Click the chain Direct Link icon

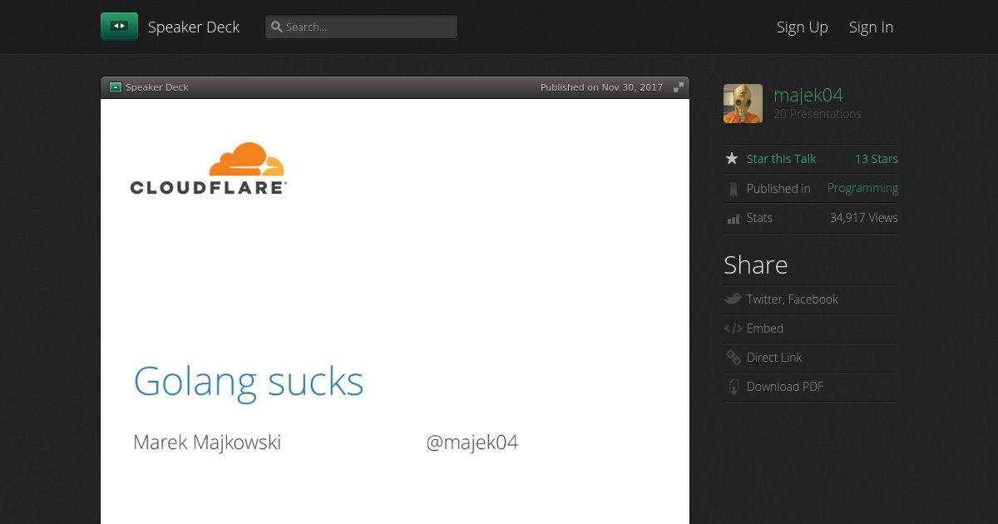pos(733,358)
